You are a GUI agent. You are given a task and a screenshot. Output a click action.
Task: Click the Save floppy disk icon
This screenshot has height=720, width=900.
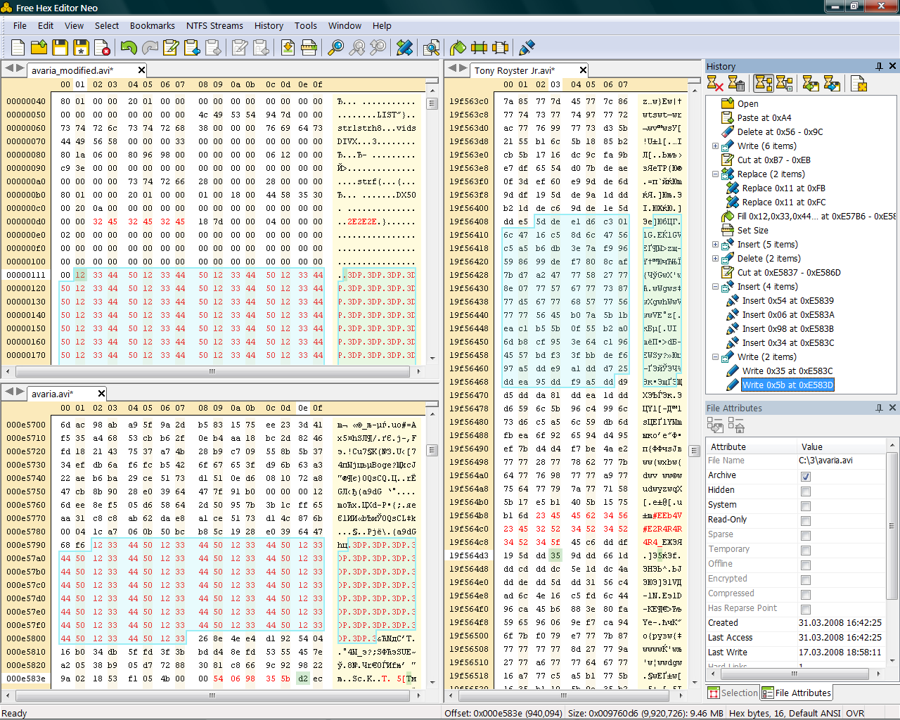(60, 47)
